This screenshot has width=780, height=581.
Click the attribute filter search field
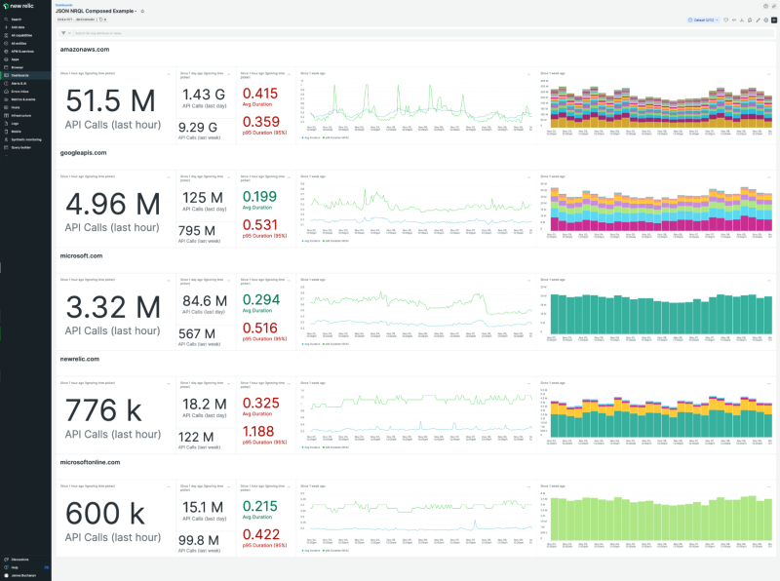195,32
